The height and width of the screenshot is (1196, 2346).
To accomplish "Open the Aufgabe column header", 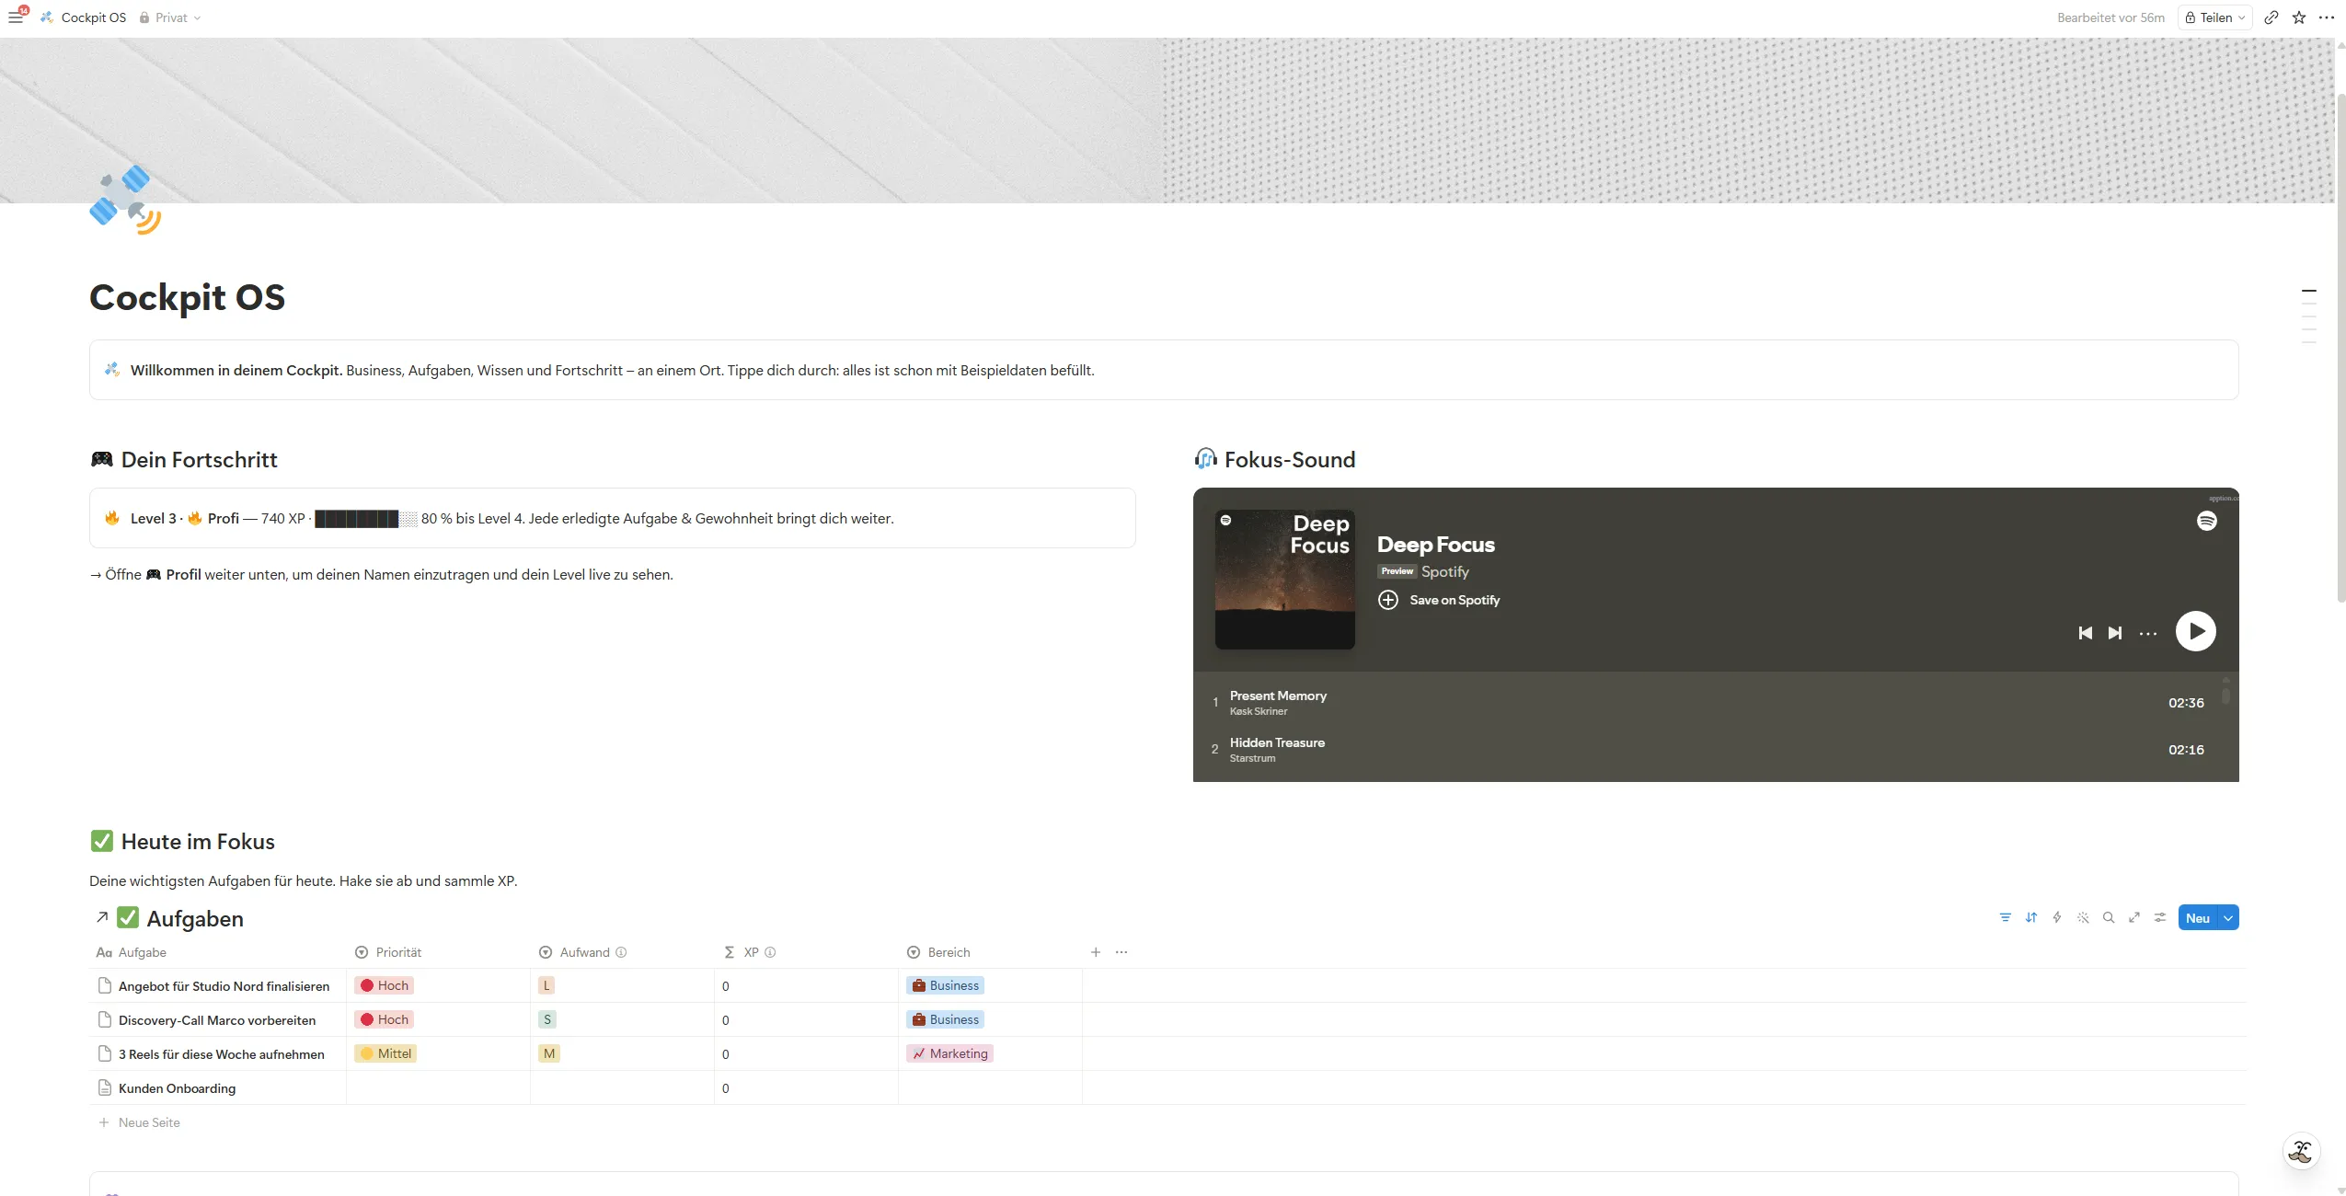I will coord(218,952).
